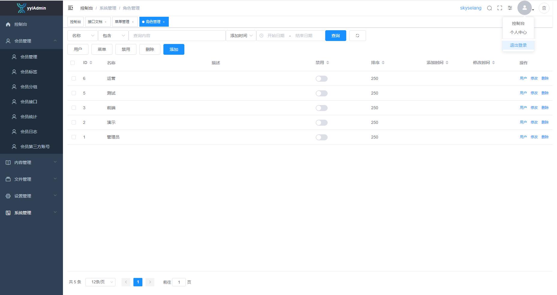Click the user avatar icon
Screen dimensions: 557x295
(x=524, y=8)
